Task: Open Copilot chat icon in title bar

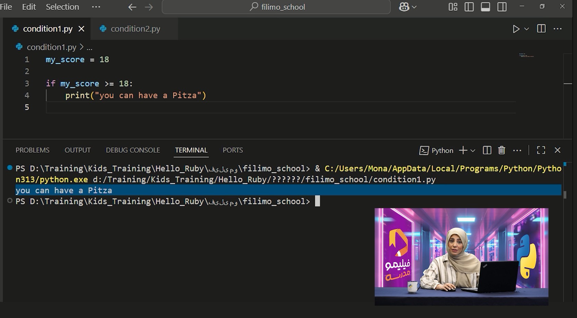Action: coord(404,7)
